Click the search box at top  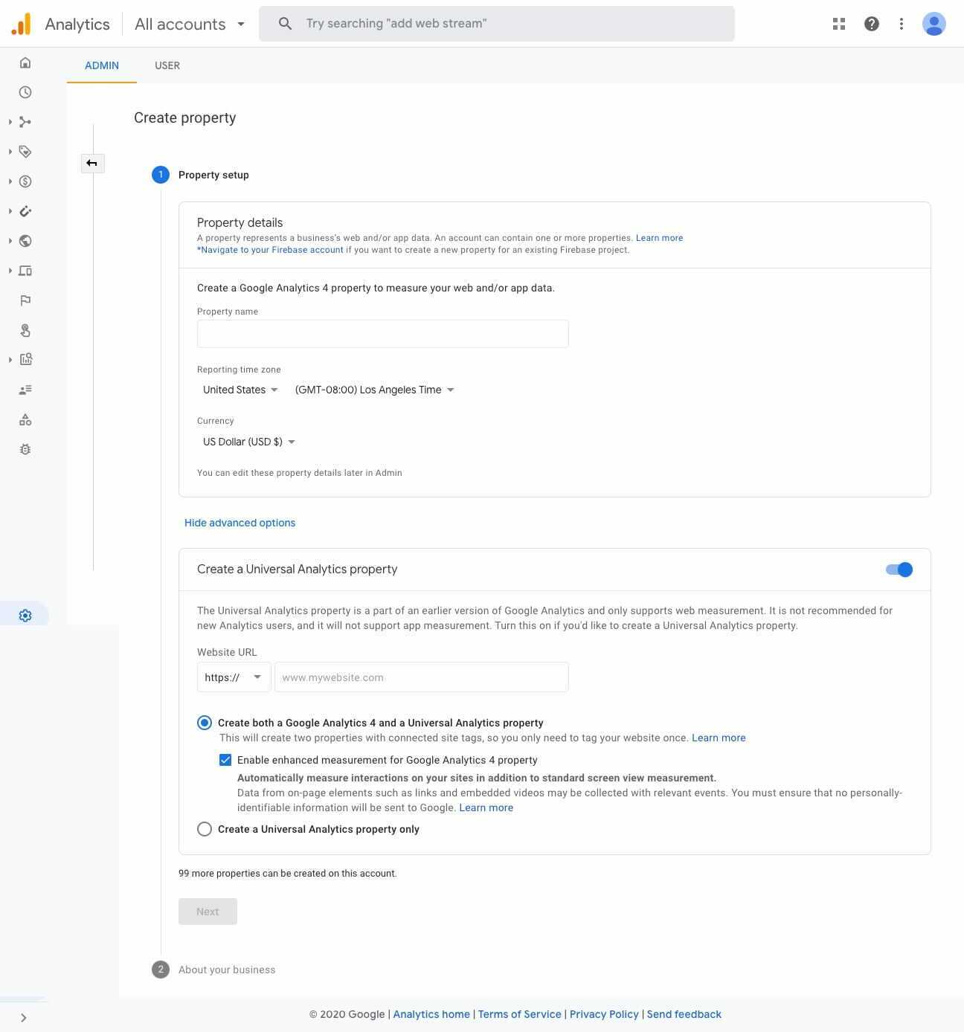(x=497, y=24)
